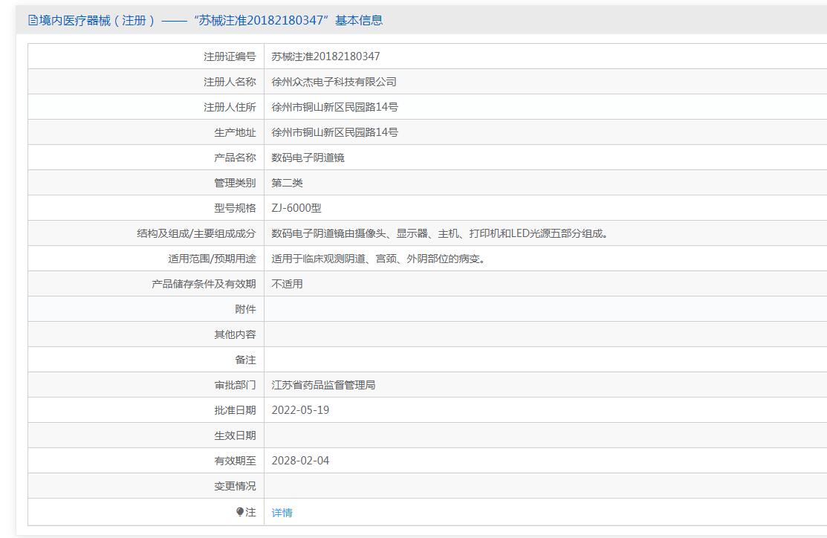Select product name 数码电子阴道镜
This screenshot has height=538, width=827.
click(308, 158)
